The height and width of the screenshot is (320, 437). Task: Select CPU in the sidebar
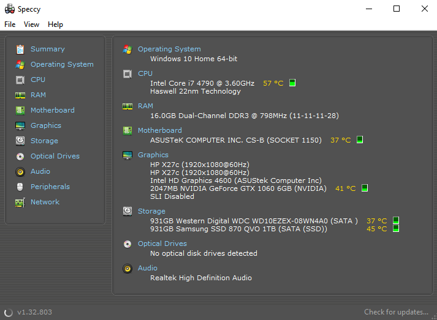pyautogui.click(x=38, y=80)
